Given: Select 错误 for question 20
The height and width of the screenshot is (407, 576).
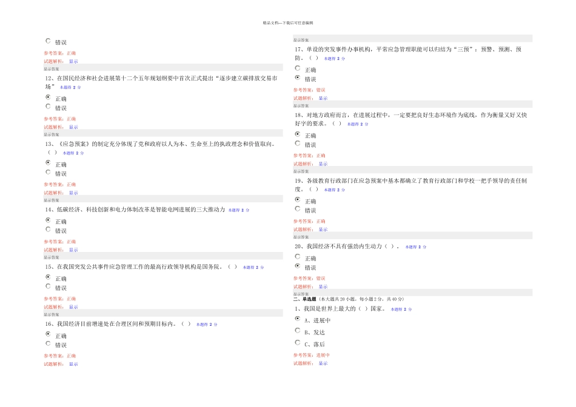Looking at the screenshot, I should (298, 266).
